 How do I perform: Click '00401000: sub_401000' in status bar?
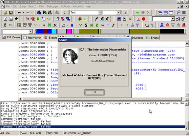(78, 133)
